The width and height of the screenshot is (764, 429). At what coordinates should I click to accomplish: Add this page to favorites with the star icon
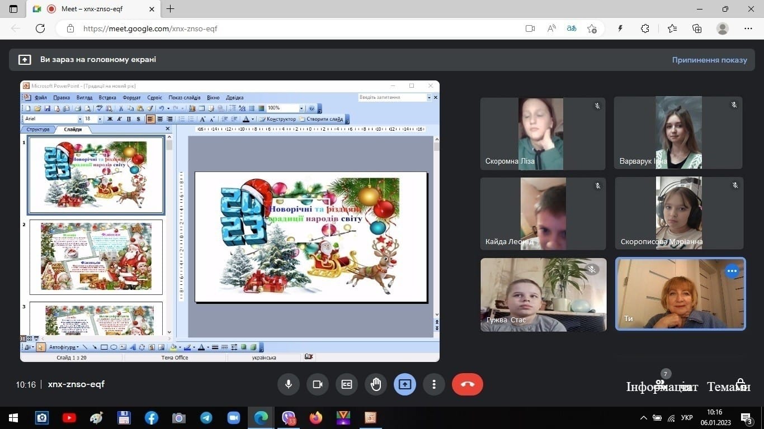pos(592,28)
